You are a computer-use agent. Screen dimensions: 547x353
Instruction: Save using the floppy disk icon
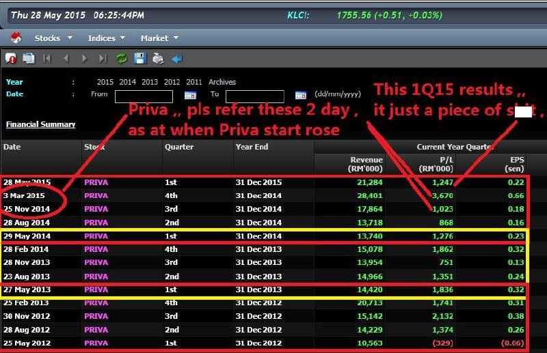[x=140, y=59]
